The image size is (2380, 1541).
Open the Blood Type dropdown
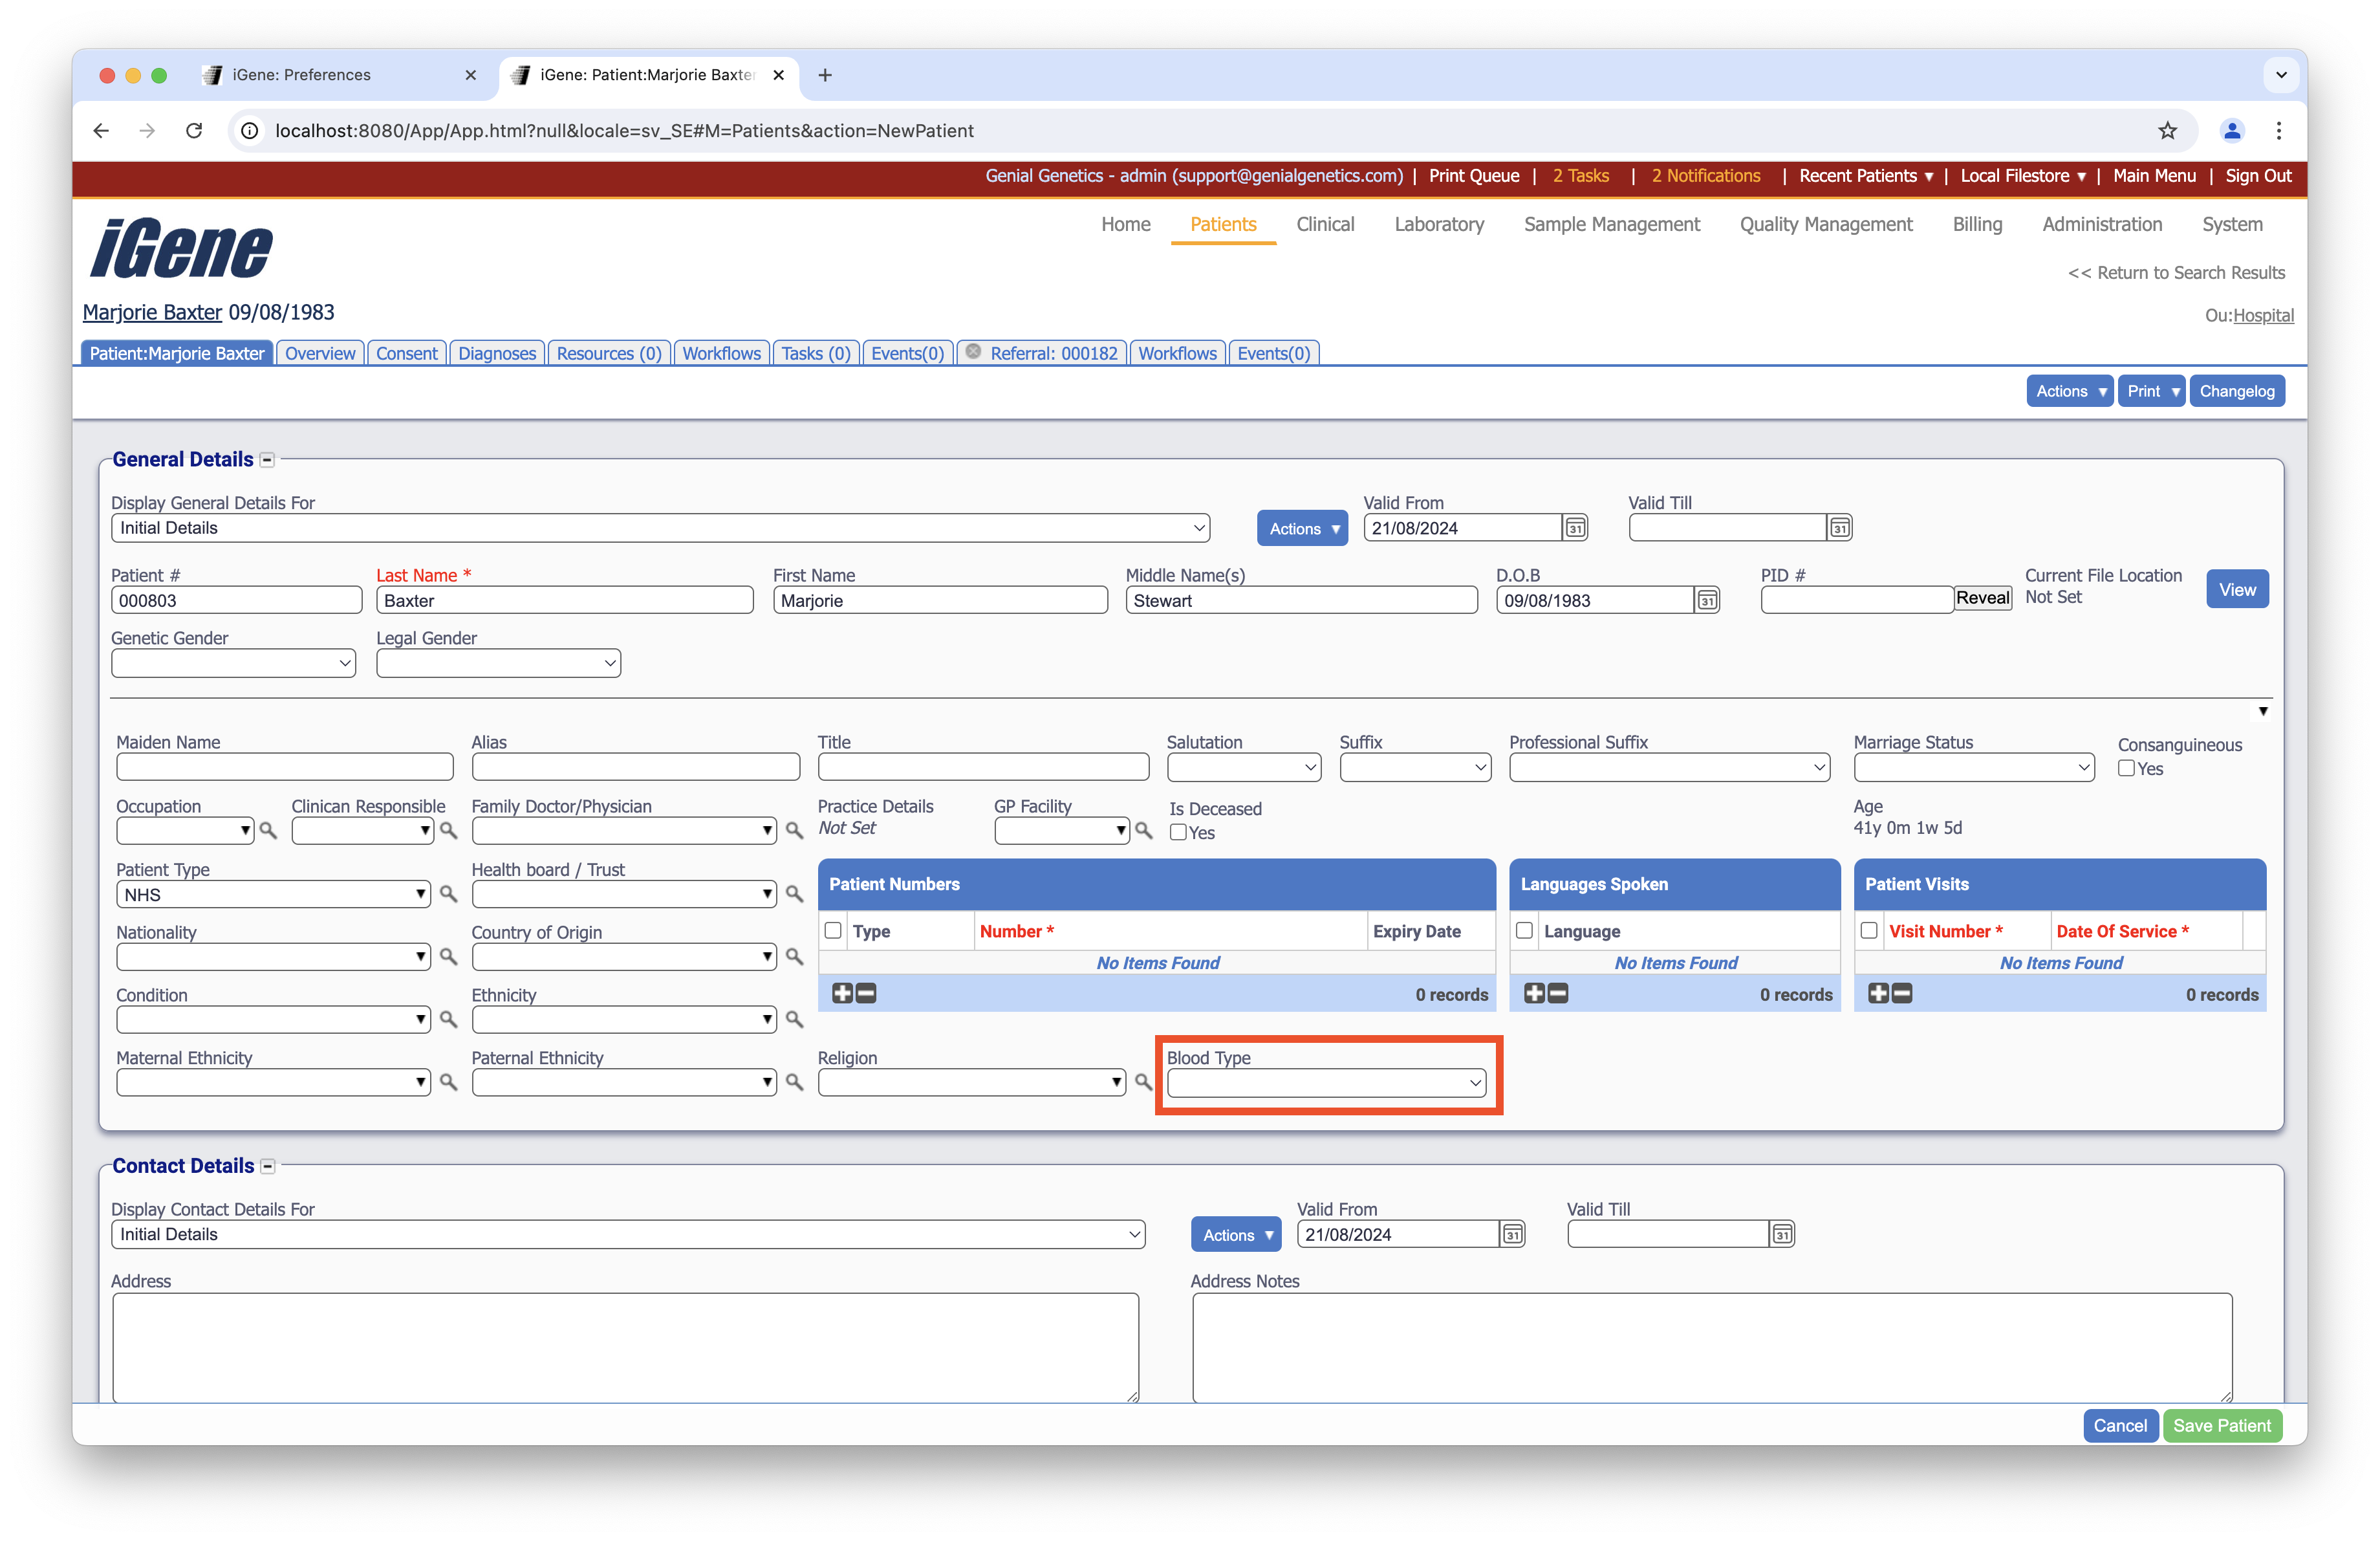pos(1325,1082)
